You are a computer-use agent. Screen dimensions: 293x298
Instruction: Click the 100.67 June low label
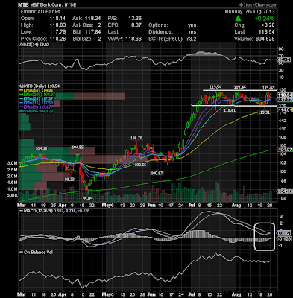point(157,173)
